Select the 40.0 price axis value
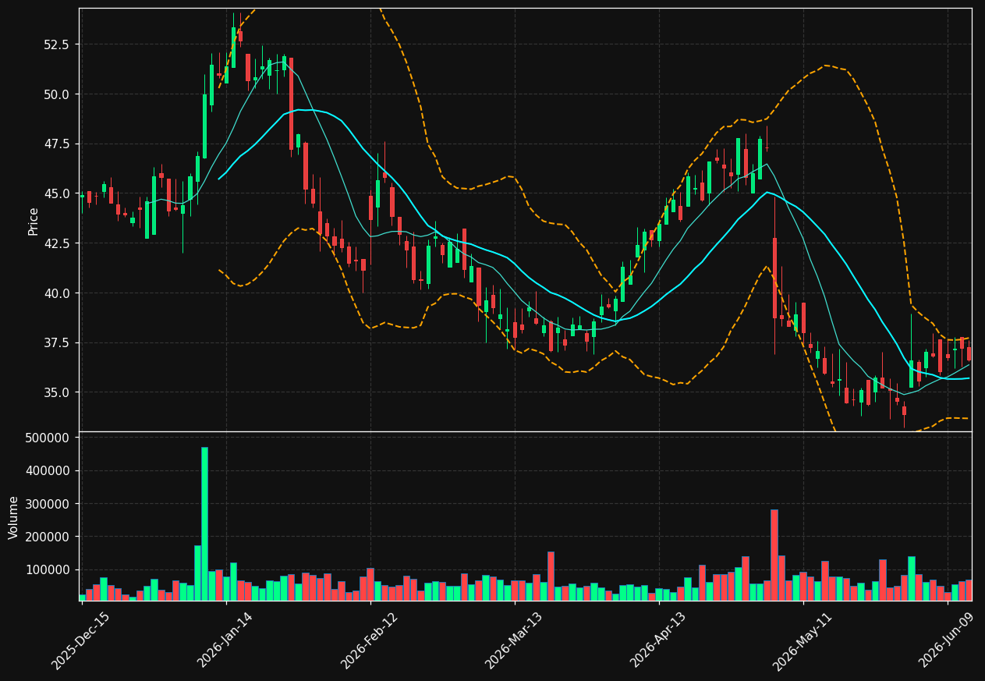 (x=55, y=293)
